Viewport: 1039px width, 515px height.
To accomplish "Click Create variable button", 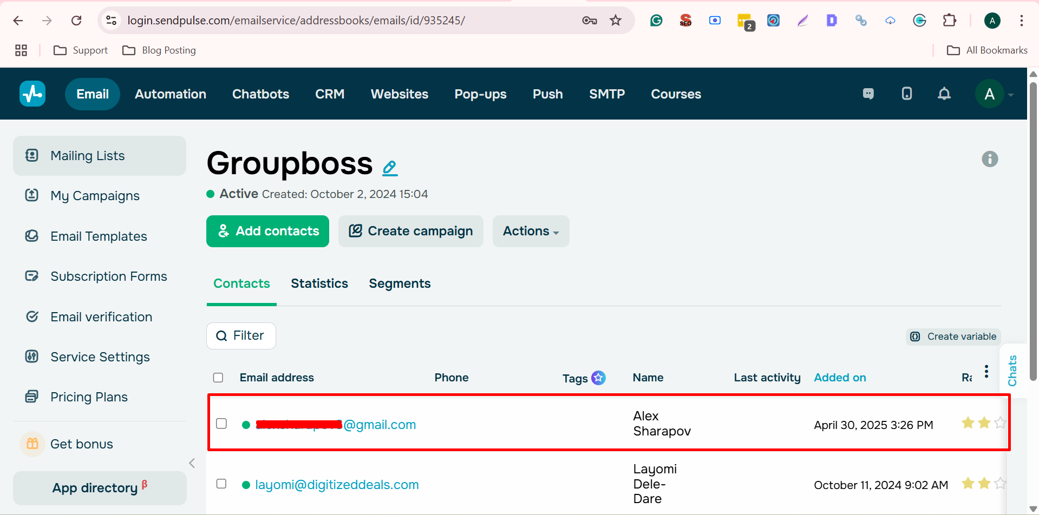I will (953, 336).
